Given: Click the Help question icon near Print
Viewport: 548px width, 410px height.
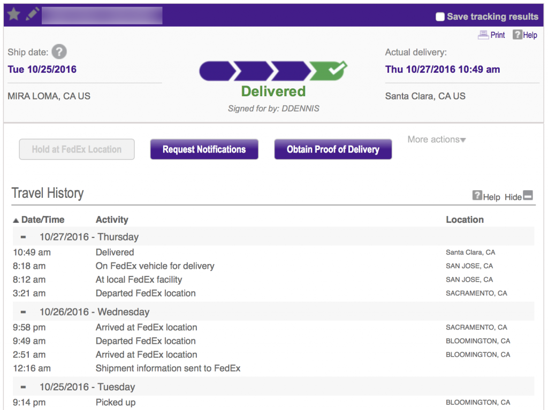Looking at the screenshot, I should tap(517, 35).
